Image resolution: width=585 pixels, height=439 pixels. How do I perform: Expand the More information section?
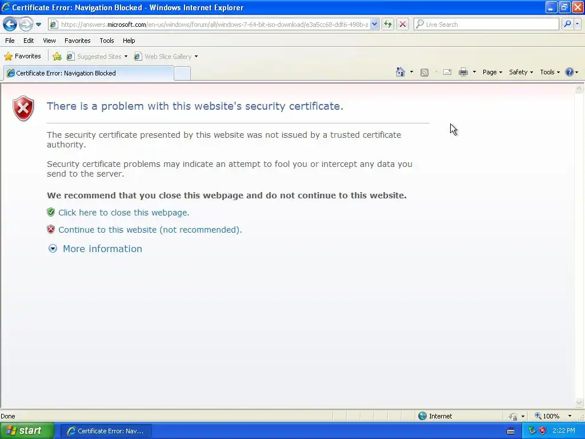click(x=95, y=249)
